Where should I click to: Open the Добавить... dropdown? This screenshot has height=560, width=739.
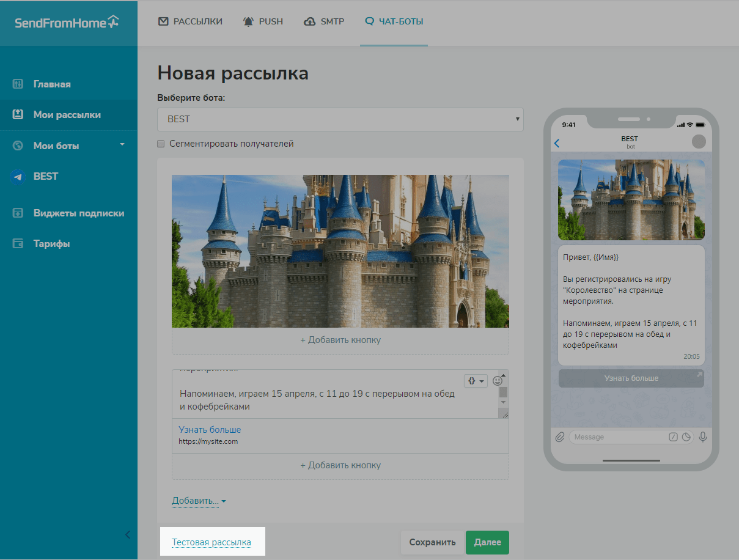pyautogui.click(x=199, y=501)
